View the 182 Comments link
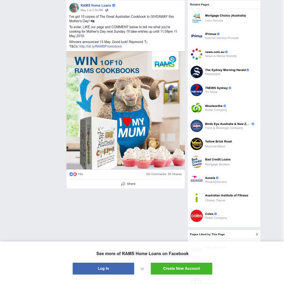Screen dimensions: 284x284 pyautogui.click(x=156, y=174)
